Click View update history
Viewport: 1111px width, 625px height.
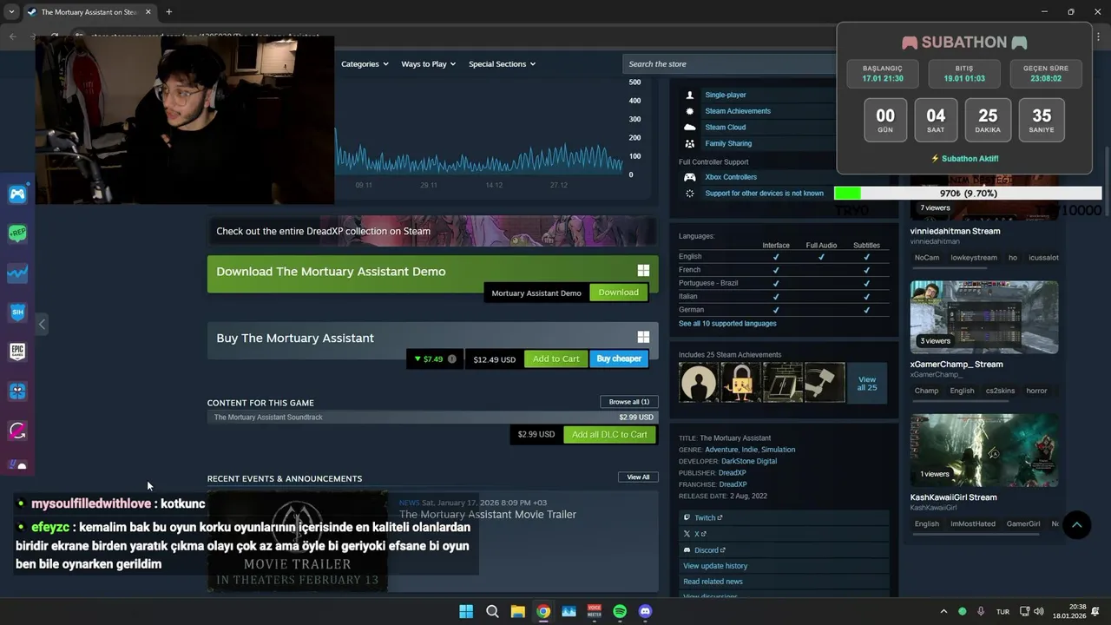715,566
